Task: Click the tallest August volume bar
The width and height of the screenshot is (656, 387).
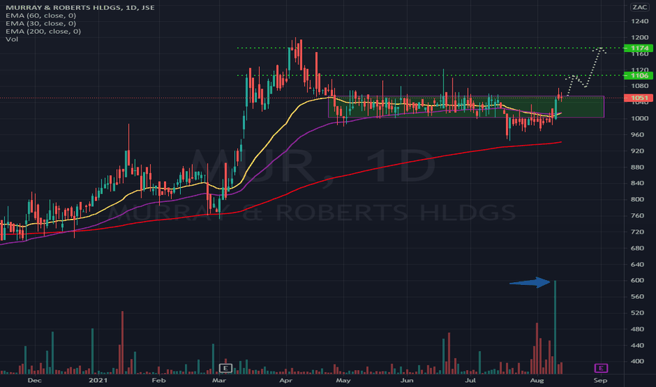Action: (x=555, y=327)
